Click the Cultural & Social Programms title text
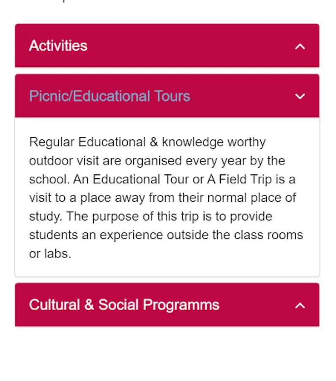The image size is (336, 381). [124, 305]
